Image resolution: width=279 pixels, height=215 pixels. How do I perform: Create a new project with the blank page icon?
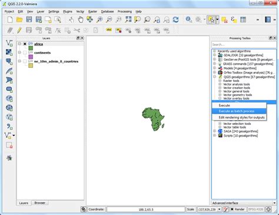tap(10, 19)
